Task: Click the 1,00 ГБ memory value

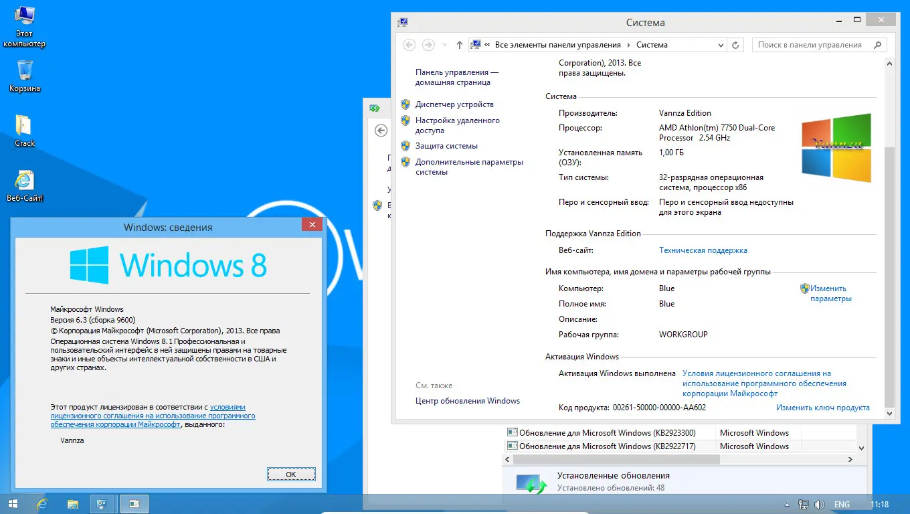Action: (671, 153)
